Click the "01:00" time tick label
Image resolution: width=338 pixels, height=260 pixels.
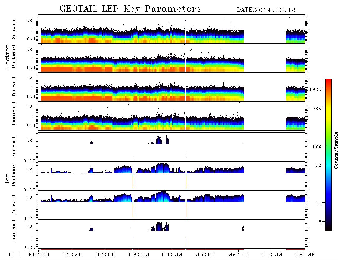coord(73,255)
